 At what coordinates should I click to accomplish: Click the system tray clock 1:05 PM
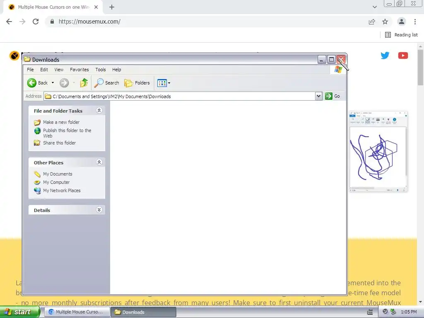pos(409,312)
